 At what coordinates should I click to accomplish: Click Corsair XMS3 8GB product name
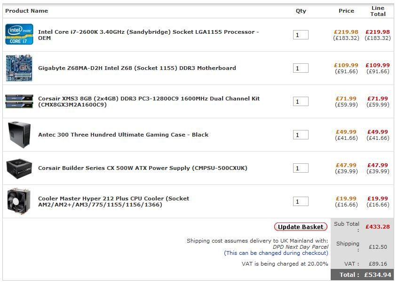tap(149, 99)
